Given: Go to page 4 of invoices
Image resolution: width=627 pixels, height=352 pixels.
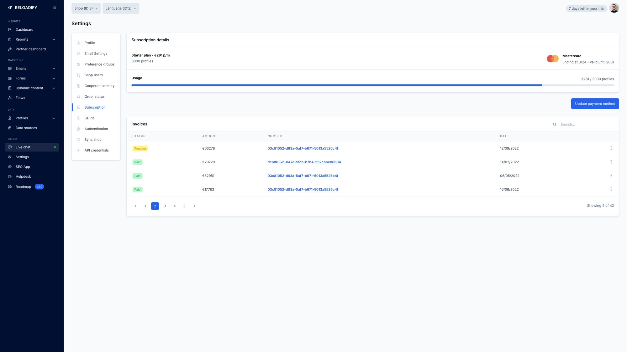Looking at the screenshot, I should [x=174, y=206].
